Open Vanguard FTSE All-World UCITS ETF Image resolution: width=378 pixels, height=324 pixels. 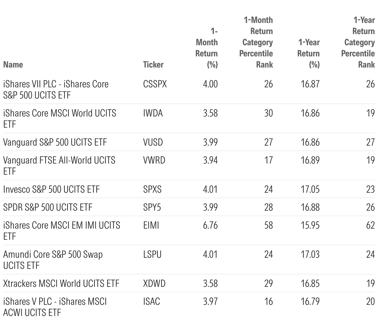click(59, 165)
